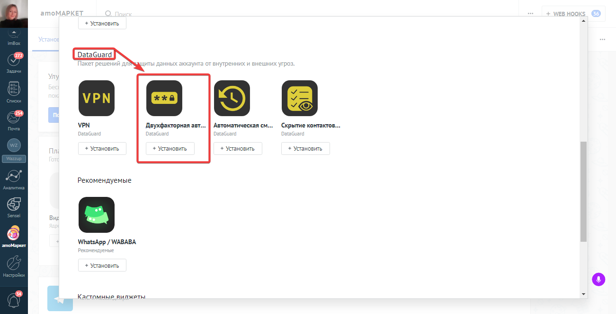Open Аналитика in the sidebar
The image size is (616, 314).
pyautogui.click(x=14, y=180)
